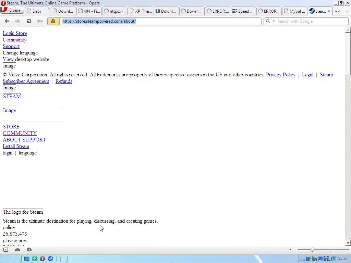Click the blue globe browser taskbar icon
The width and height of the screenshot is (351, 263).
pyautogui.click(x=50, y=259)
